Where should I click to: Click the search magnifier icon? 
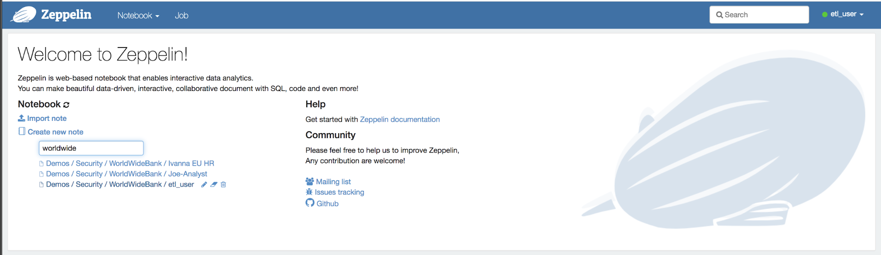(x=719, y=15)
